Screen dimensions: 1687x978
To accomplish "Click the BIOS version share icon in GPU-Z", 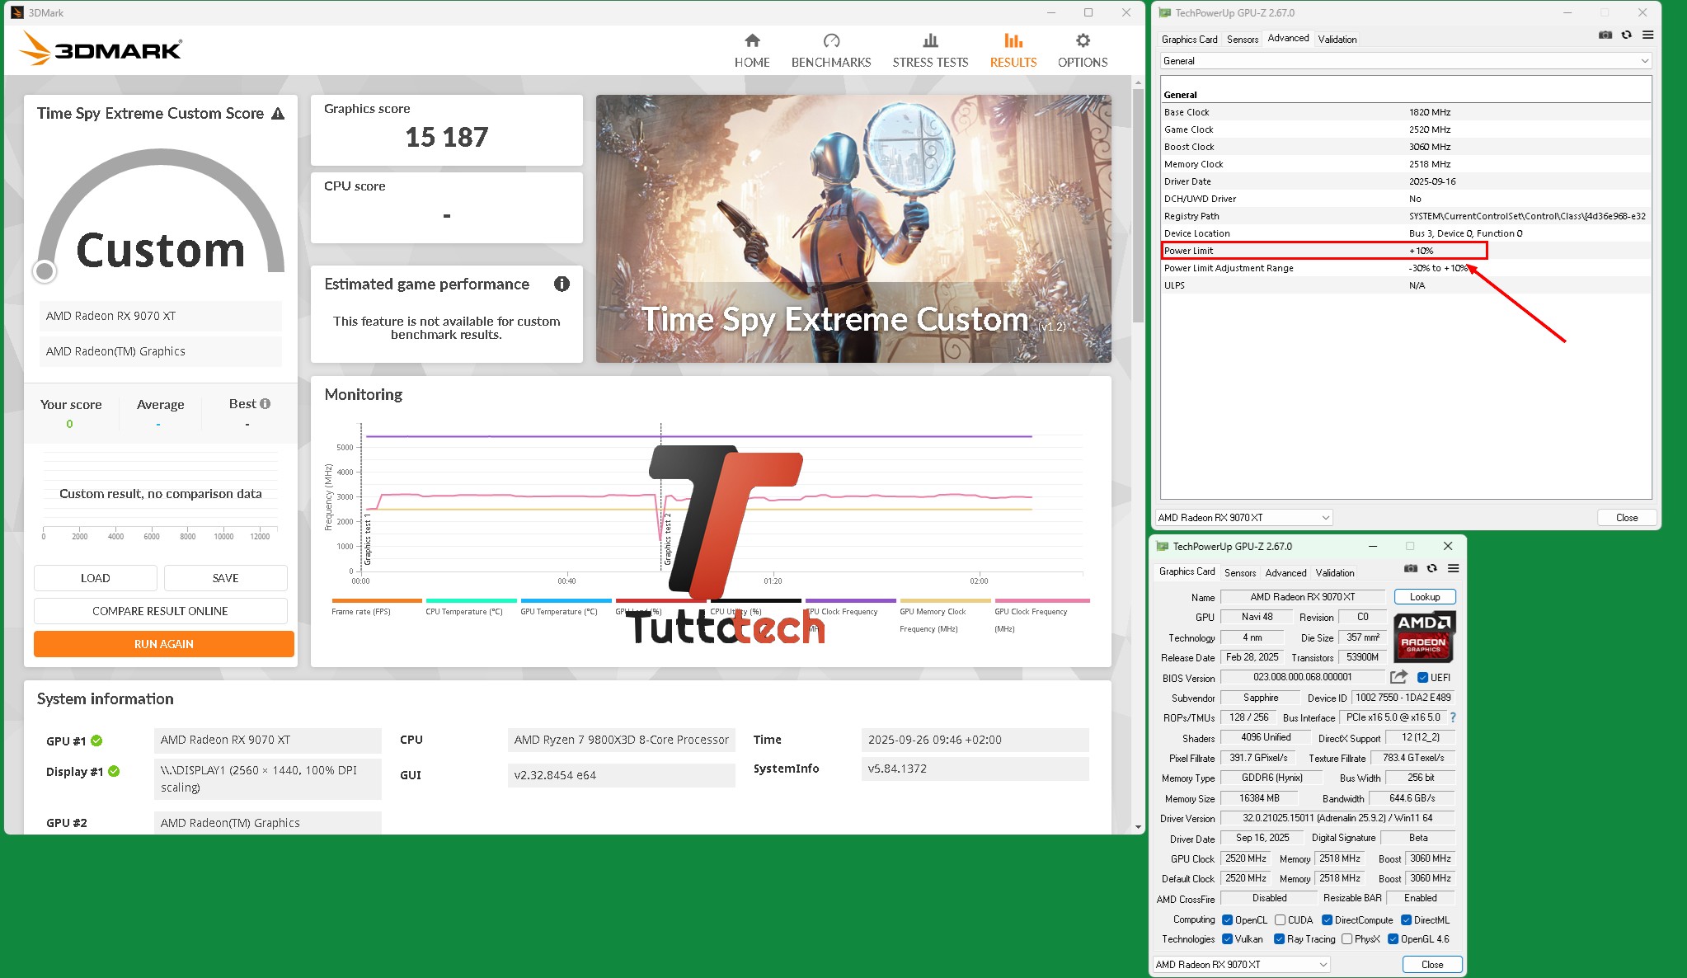I will (x=1398, y=677).
